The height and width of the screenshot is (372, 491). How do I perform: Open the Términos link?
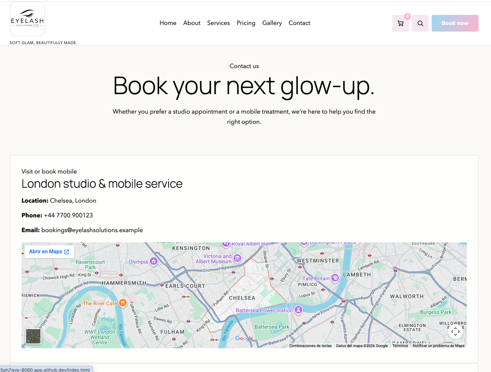click(400, 346)
